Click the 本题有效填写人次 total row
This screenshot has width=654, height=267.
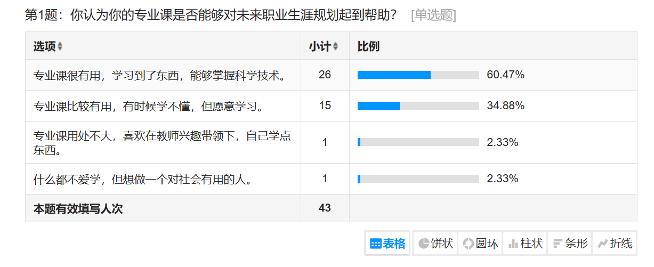click(x=78, y=209)
